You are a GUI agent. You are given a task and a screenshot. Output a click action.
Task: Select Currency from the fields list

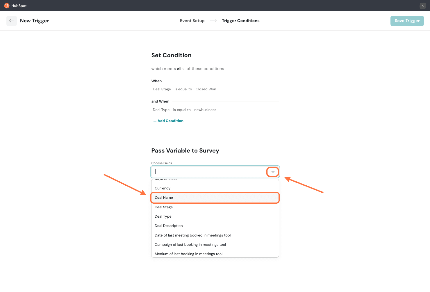click(163, 188)
